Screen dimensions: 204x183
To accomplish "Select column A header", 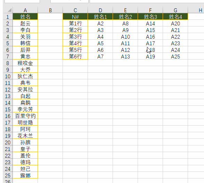I will pyautogui.click(x=25, y=10).
